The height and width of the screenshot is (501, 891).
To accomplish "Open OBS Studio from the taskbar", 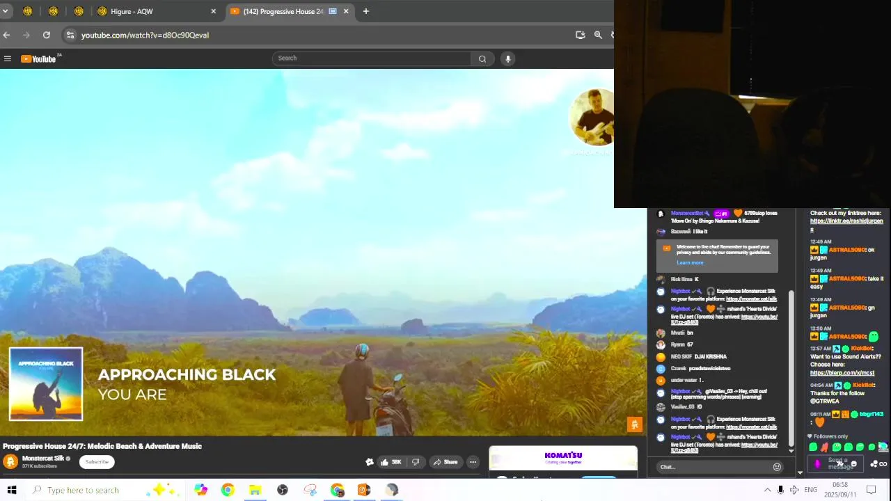I will tap(283, 490).
